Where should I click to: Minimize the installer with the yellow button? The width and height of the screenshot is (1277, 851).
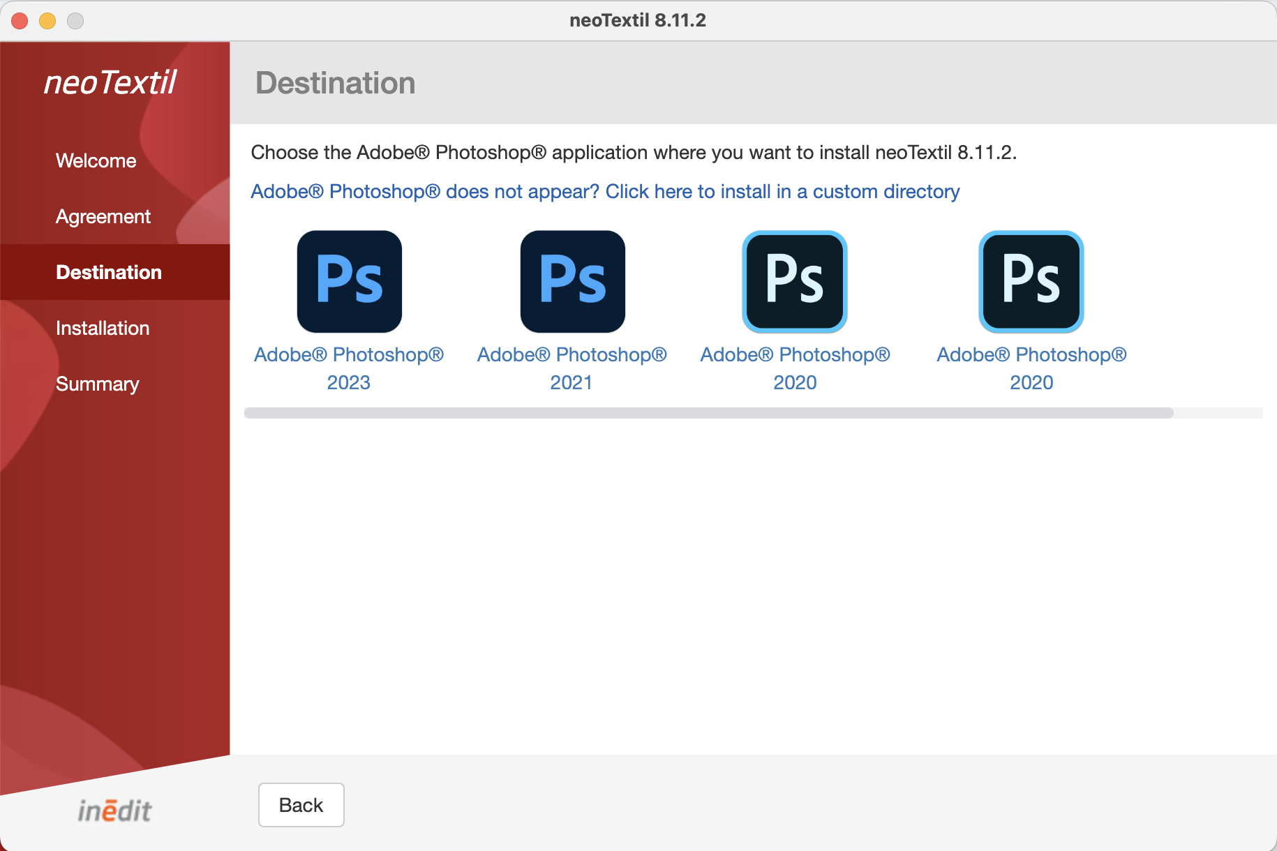click(x=47, y=21)
